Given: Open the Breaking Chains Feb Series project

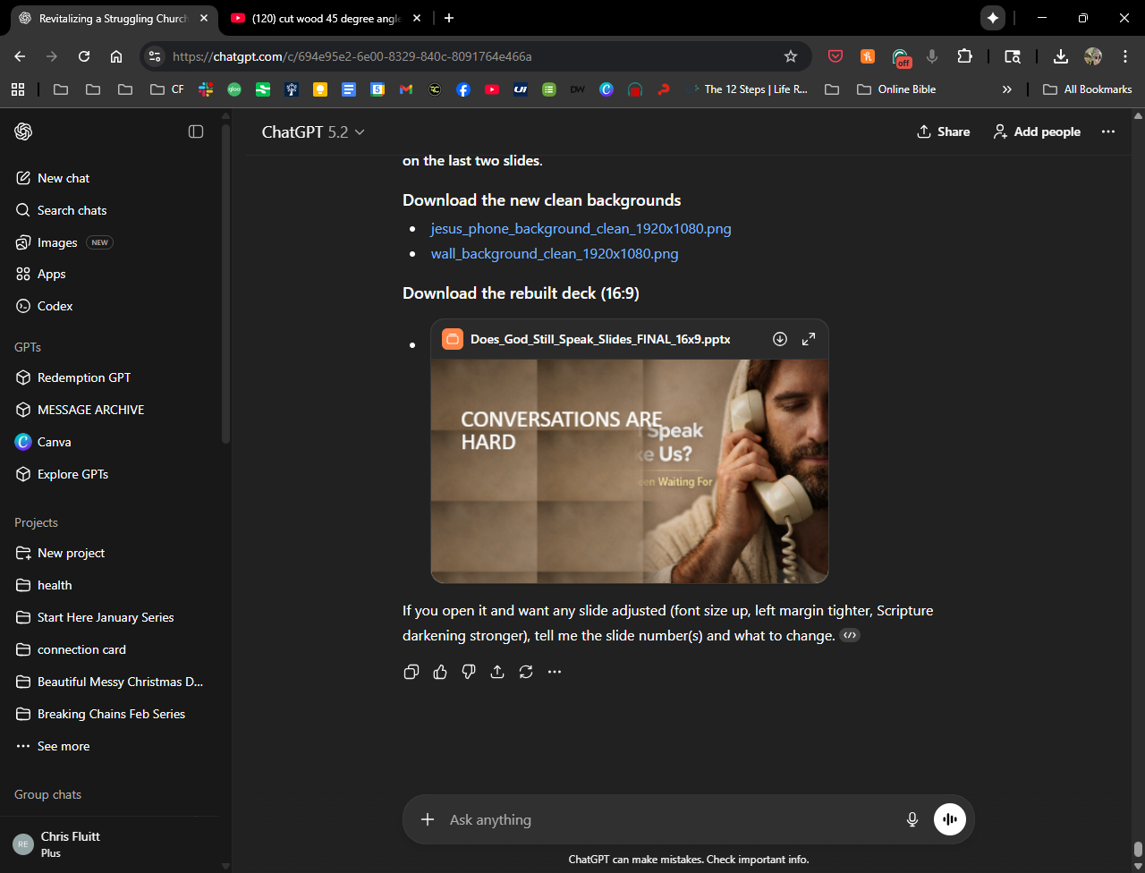Looking at the screenshot, I should click(x=111, y=714).
